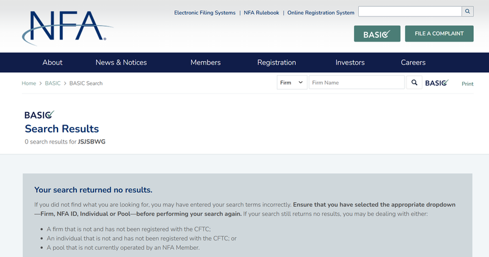Click the Firm Name input field
Screen dimensions: 489x257
[357, 82]
